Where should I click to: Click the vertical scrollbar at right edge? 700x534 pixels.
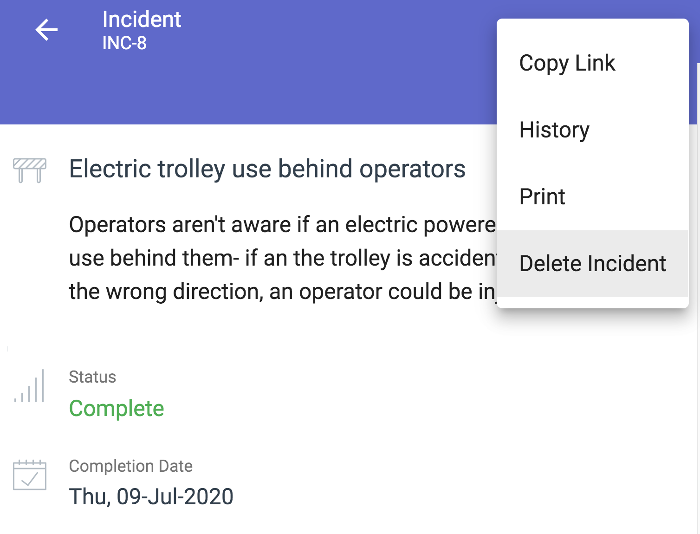click(698, 297)
